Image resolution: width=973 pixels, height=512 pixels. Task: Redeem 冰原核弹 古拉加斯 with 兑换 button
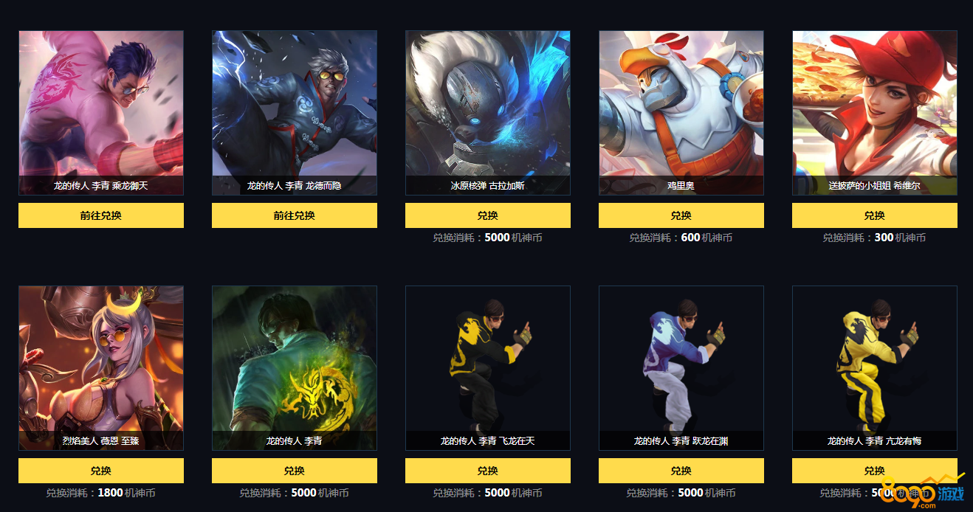(x=488, y=215)
